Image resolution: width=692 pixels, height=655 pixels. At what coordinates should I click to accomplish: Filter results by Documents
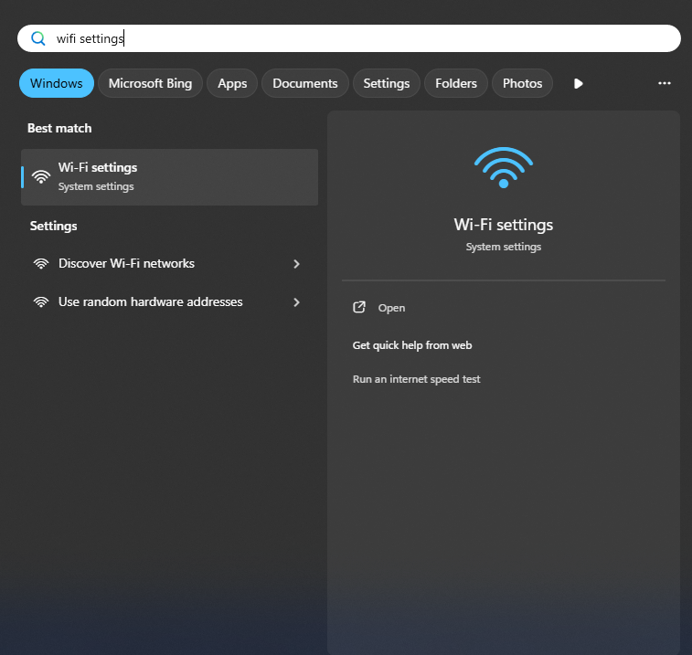click(305, 83)
